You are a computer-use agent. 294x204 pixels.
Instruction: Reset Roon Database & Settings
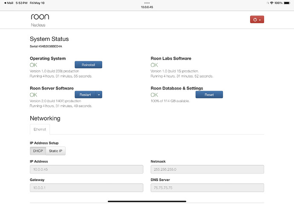click(x=209, y=95)
